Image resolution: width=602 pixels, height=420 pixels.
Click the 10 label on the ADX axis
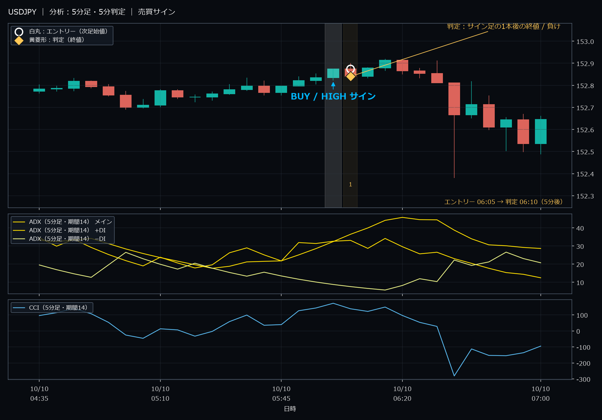pos(580,283)
